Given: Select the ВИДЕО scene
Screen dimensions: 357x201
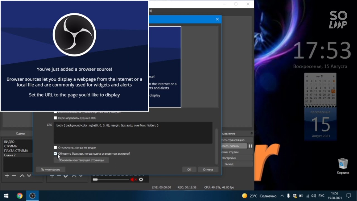Looking at the screenshot, I should point(9,142).
